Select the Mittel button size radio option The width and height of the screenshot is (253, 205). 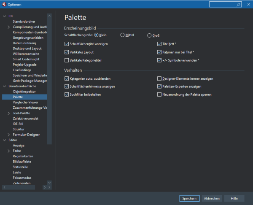click(x=122, y=35)
